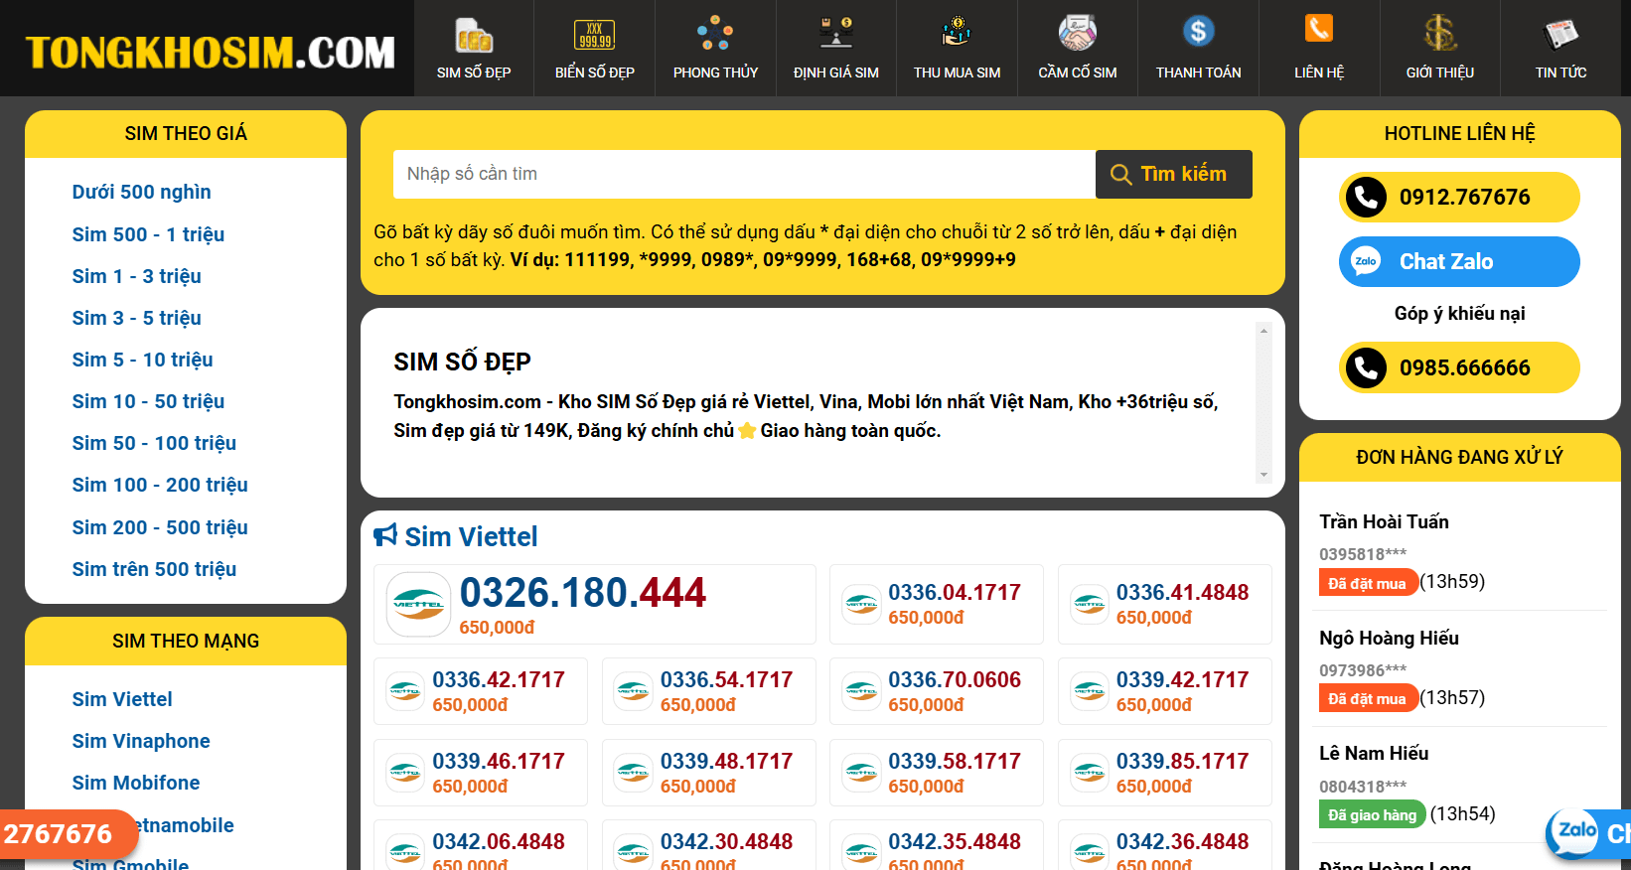This screenshot has width=1631, height=870.
Task: Click the Tìm kiếm search button
Action: (x=1174, y=174)
